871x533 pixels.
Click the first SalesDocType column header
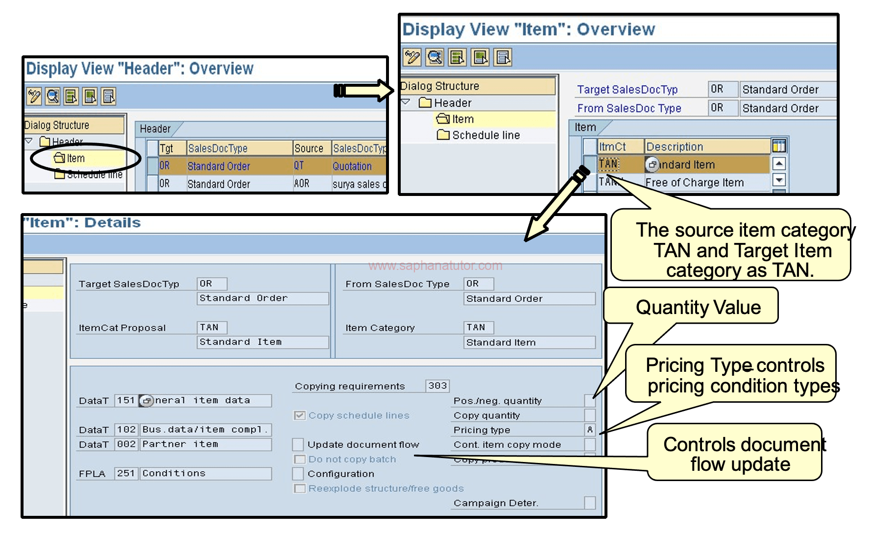coord(240,148)
